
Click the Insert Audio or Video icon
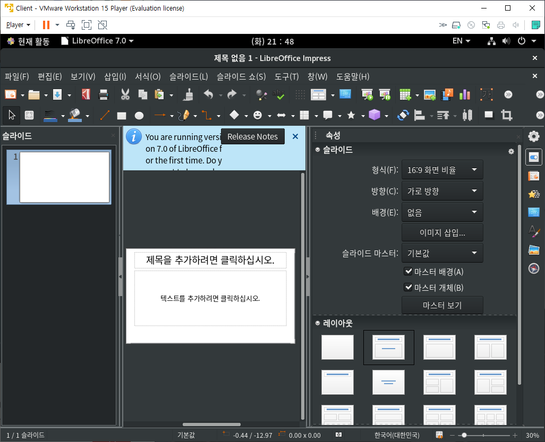(447, 94)
